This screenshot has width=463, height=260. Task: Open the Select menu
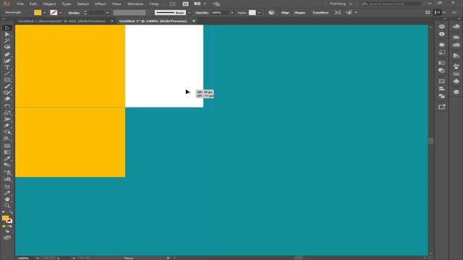pyautogui.click(x=83, y=4)
